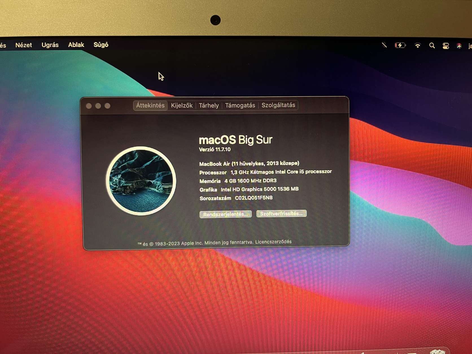This screenshot has width=472, height=354.
Task: Open Spotlight search magnifier icon
Action: coord(432,45)
